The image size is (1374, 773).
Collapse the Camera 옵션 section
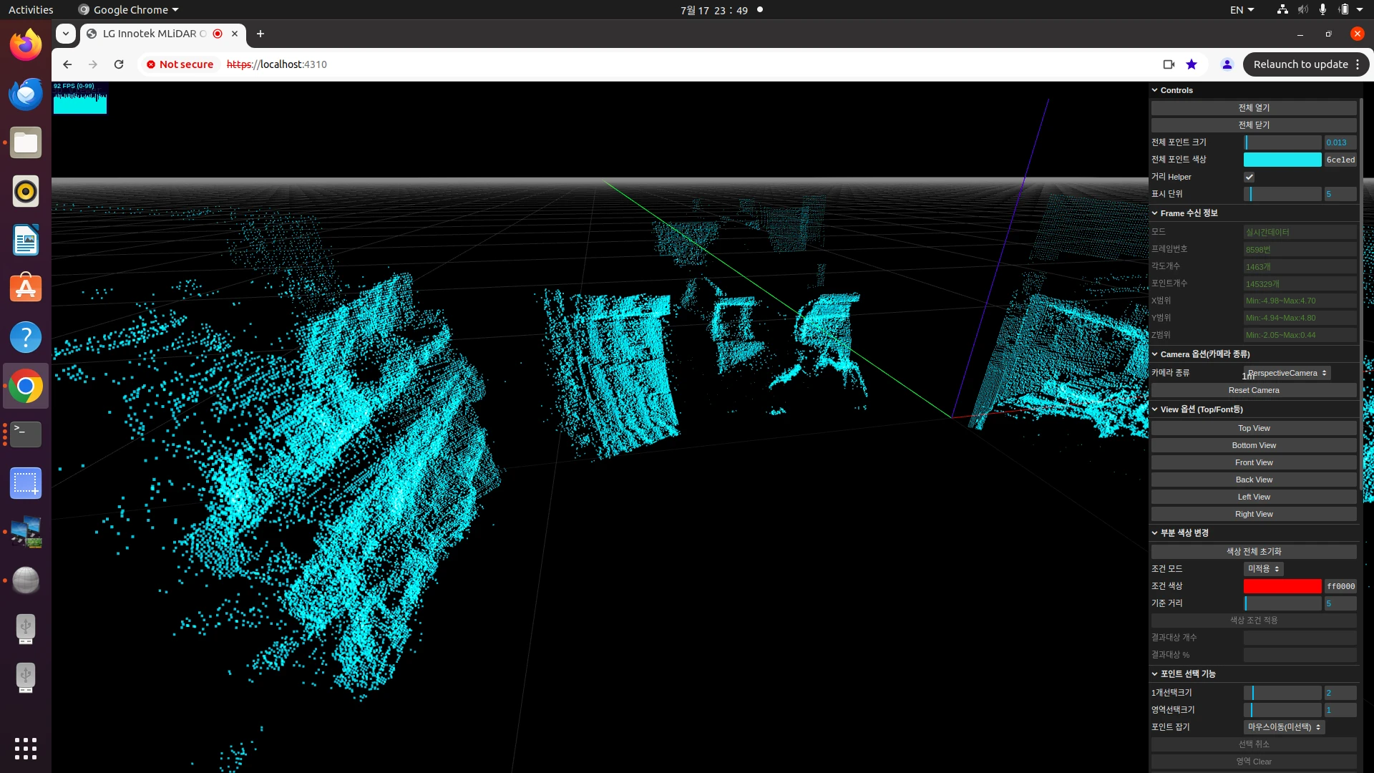pos(1255,354)
